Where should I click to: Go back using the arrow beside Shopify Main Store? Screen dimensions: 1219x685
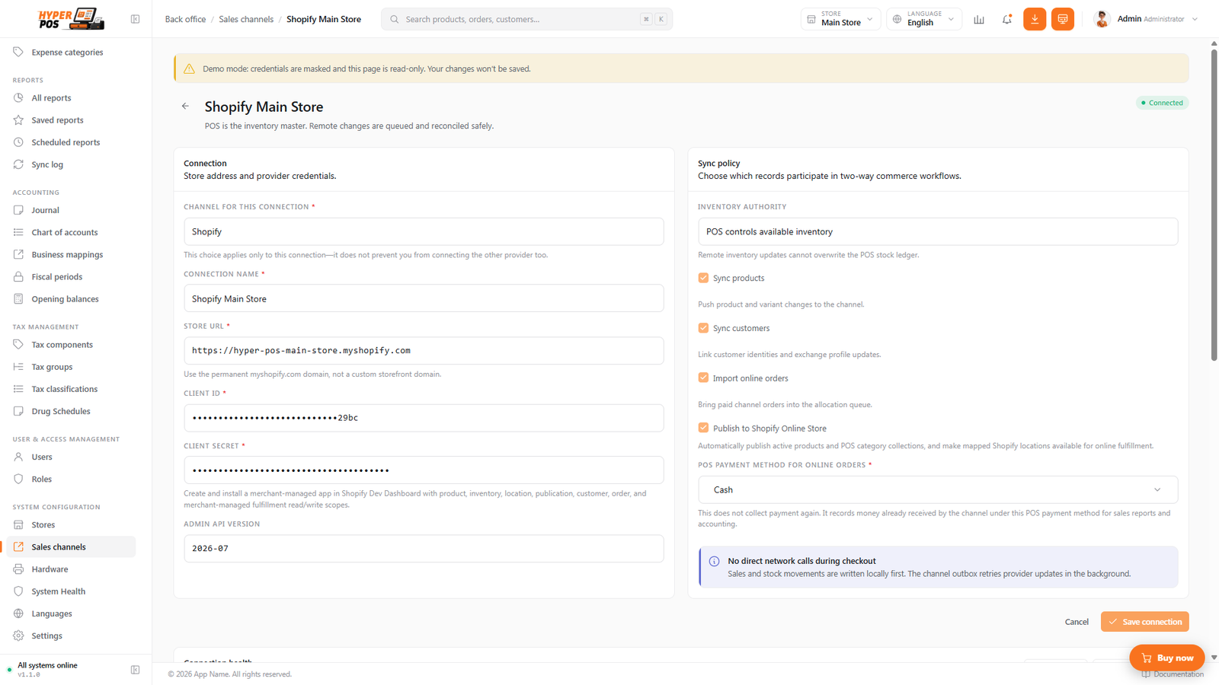point(185,107)
